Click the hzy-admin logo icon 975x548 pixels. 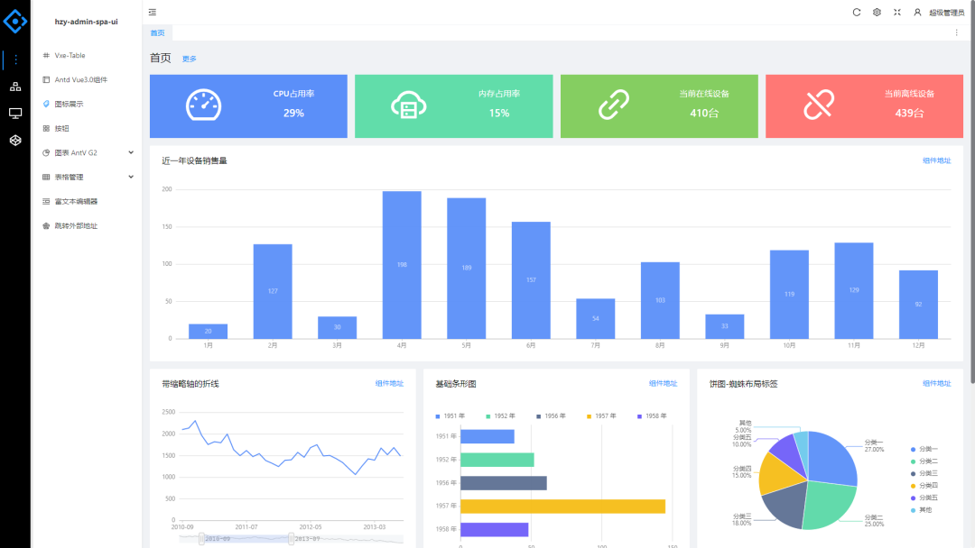pos(15,21)
